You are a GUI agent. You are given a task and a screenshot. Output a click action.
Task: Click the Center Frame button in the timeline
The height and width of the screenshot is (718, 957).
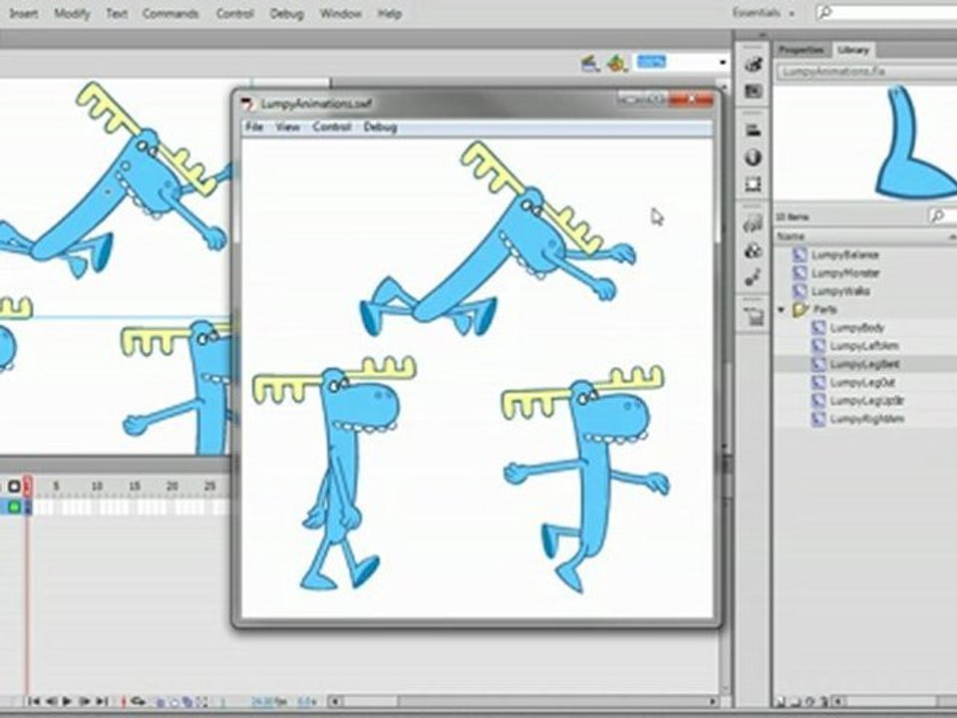(x=124, y=701)
